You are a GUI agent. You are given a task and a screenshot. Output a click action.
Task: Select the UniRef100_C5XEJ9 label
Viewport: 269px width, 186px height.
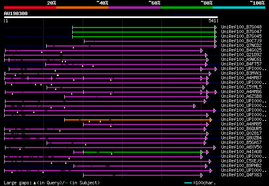[x=241, y=161]
